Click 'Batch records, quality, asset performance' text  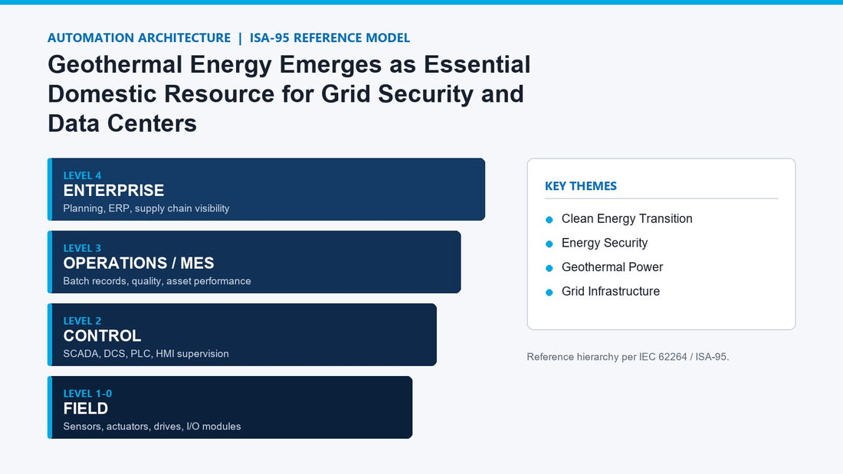tap(157, 281)
